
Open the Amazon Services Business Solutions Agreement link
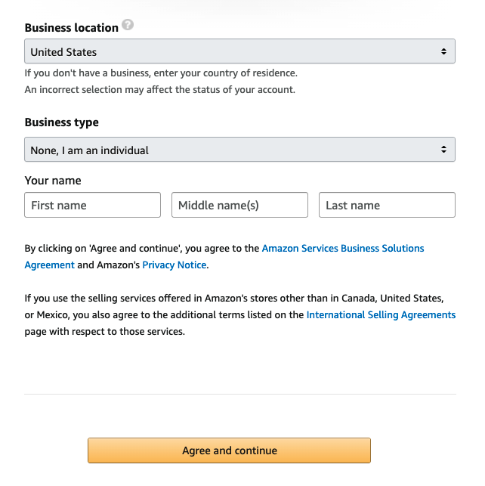(343, 248)
